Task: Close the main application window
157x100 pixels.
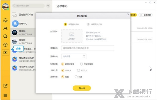Action: pyautogui.click(x=155, y=3)
